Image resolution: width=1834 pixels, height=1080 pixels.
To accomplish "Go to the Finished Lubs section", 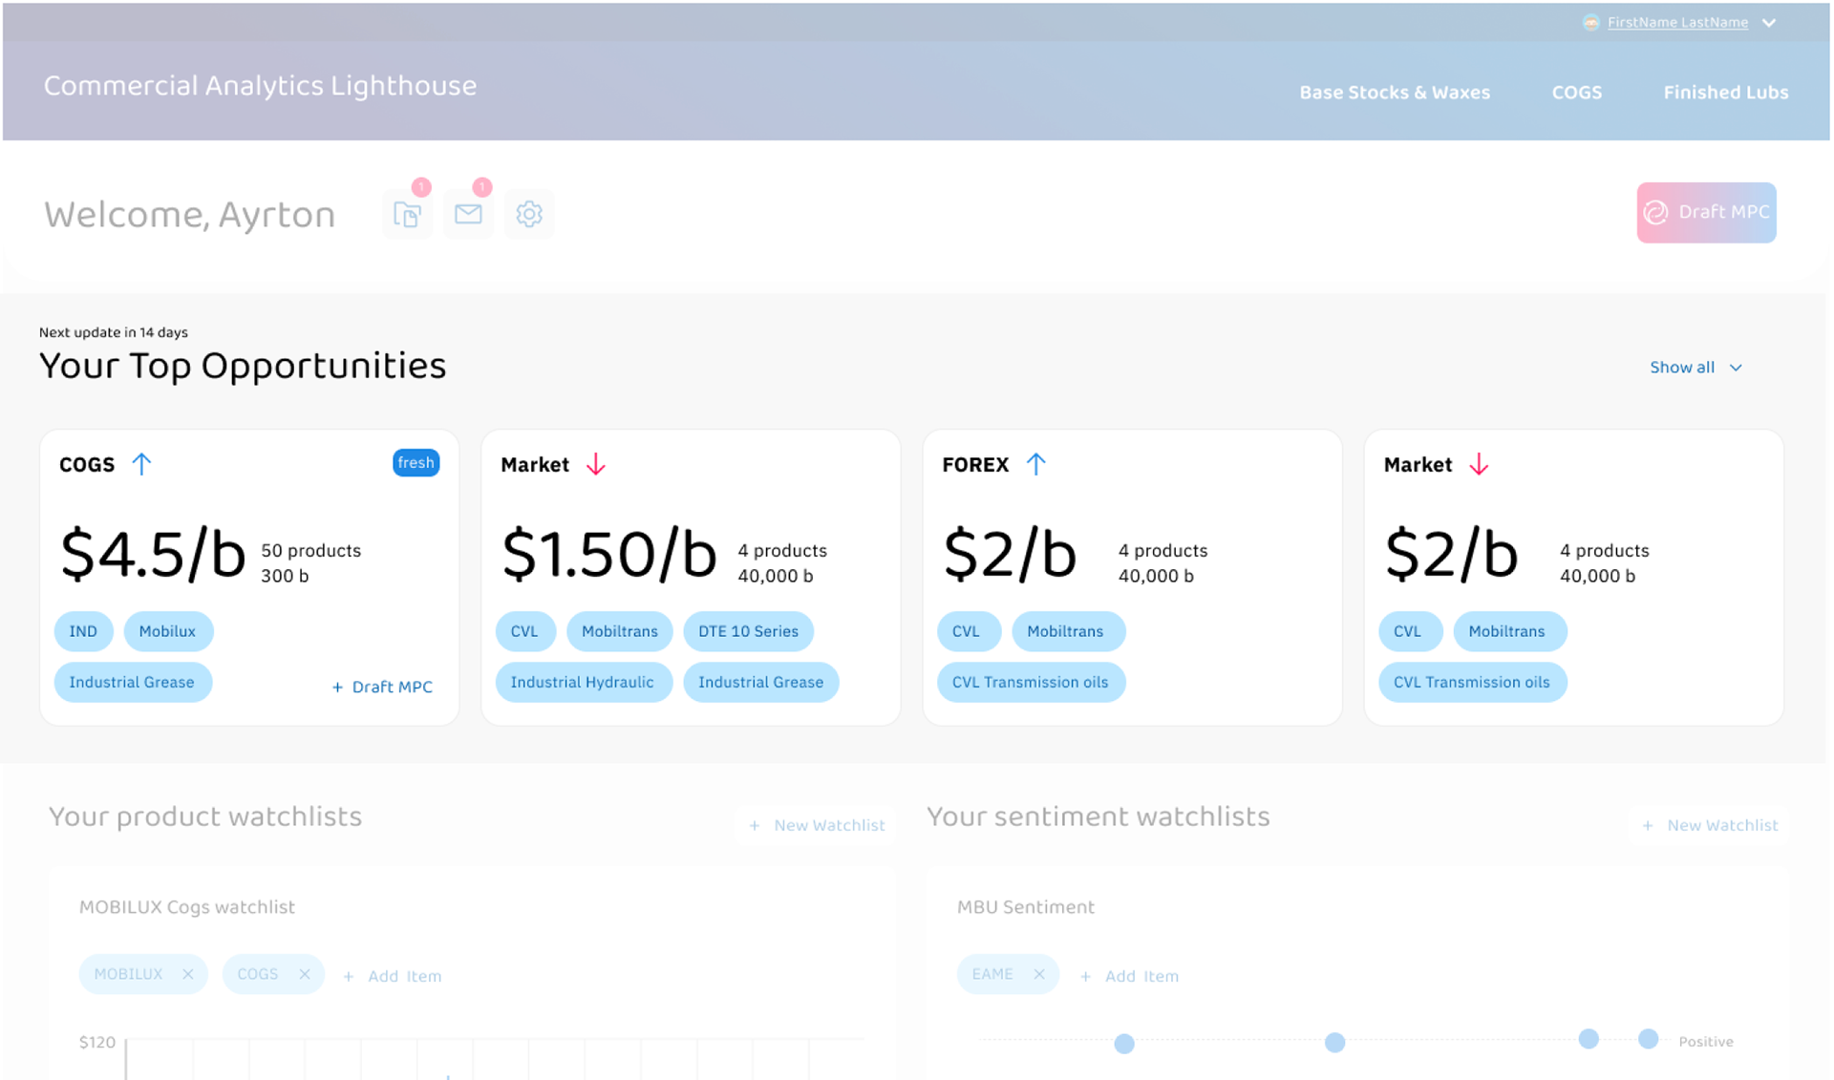I will point(1725,93).
